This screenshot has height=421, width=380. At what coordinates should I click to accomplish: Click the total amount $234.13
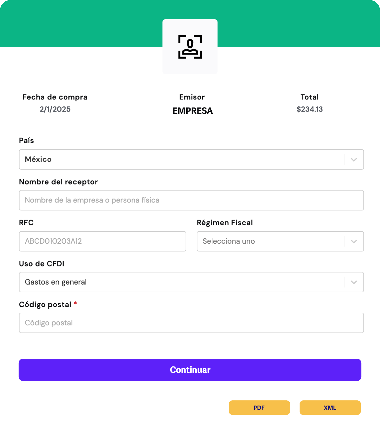310,109
